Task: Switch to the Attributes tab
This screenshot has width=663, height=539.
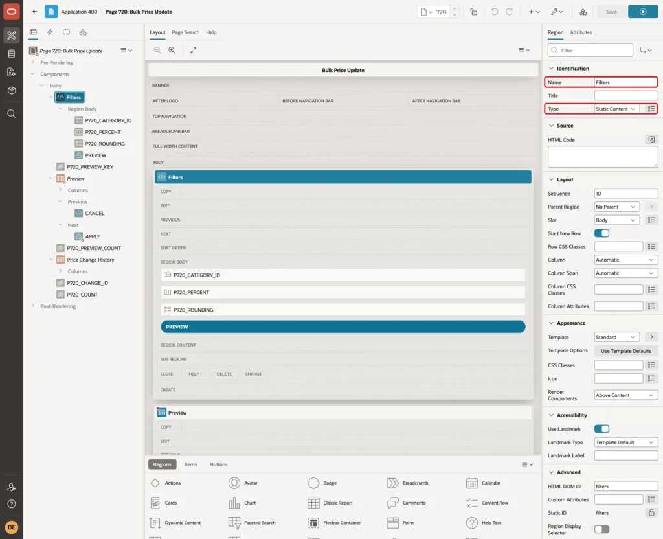Action: (581, 32)
